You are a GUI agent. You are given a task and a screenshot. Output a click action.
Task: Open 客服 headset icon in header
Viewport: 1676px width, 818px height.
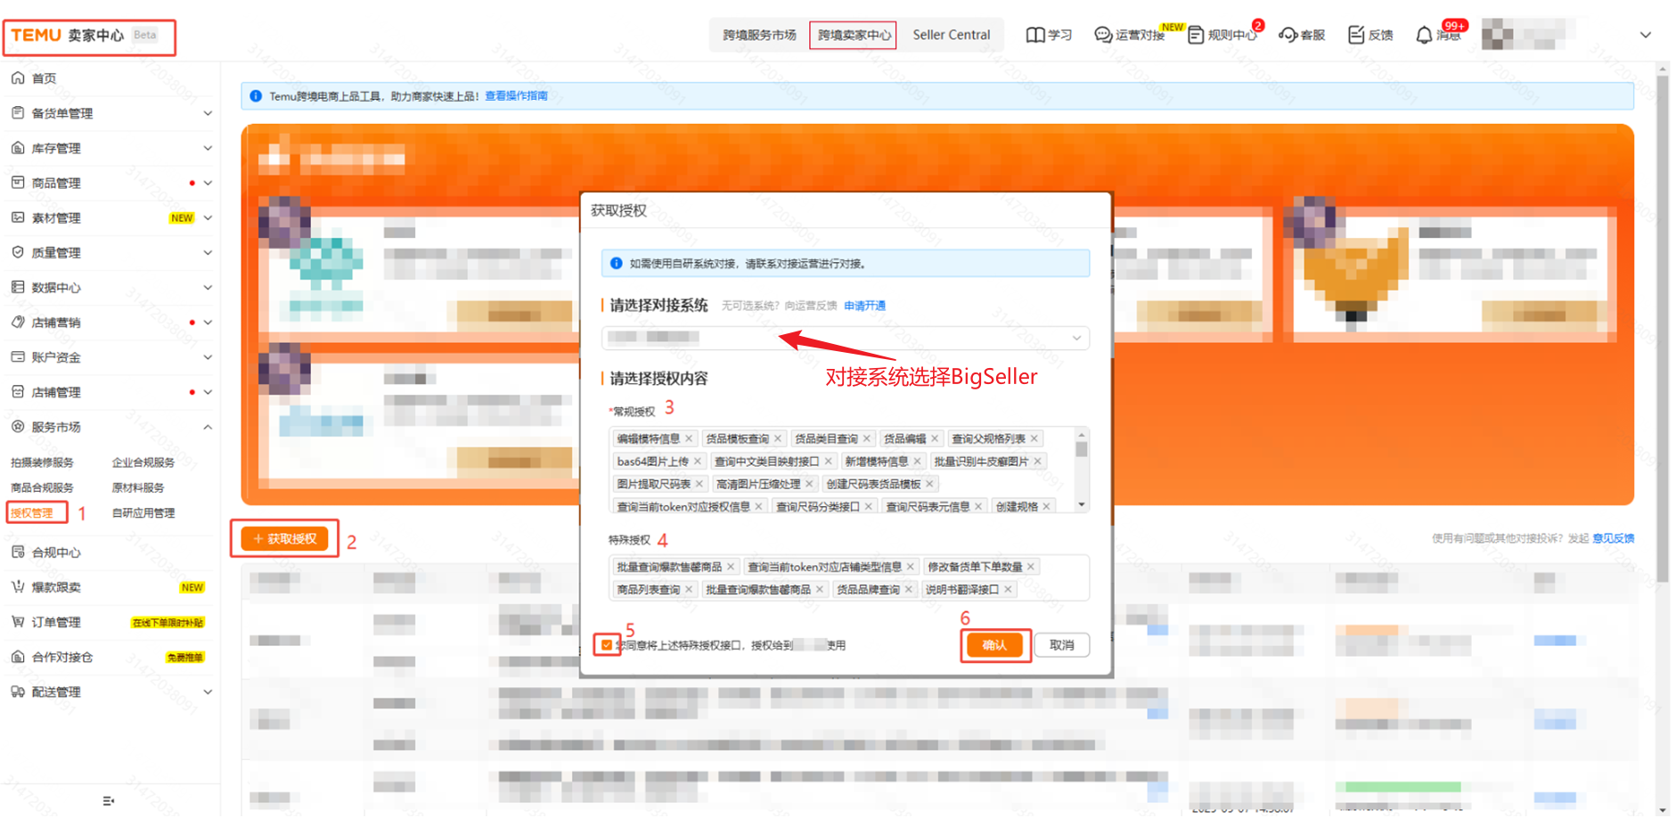pyautogui.click(x=1288, y=35)
